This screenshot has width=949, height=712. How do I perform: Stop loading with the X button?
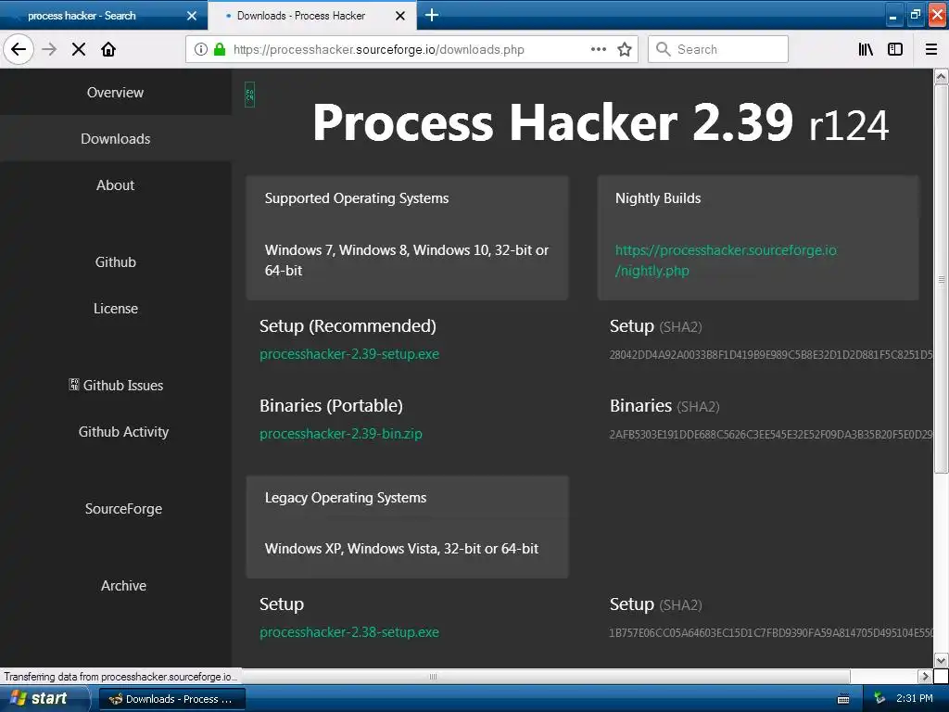coord(79,49)
